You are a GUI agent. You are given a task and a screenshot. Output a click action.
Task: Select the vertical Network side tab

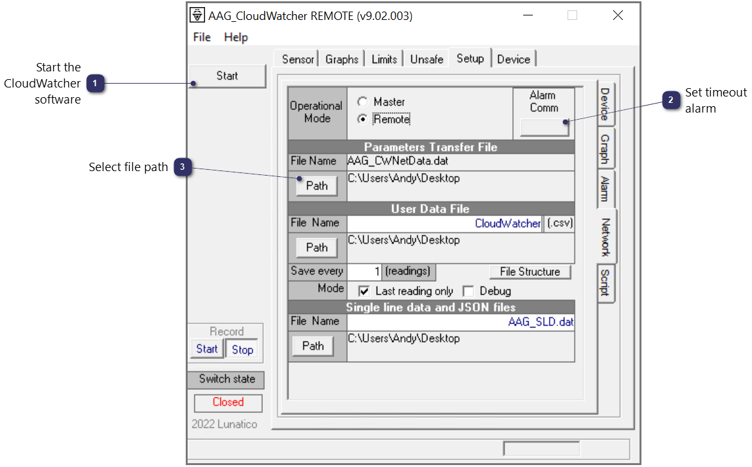(606, 237)
